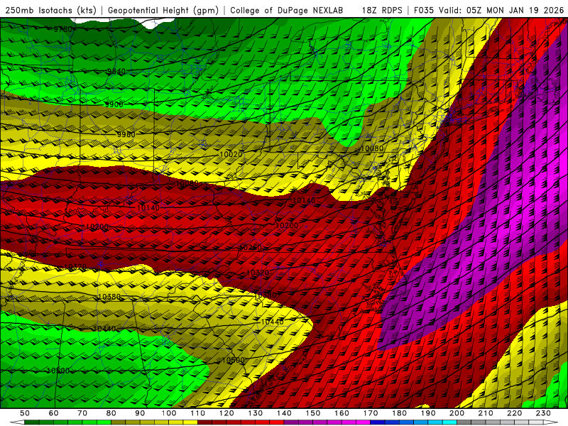Click the '220' colorbar tick label
Image resolution: width=568 pixels, height=426 pixels.
(x=514, y=413)
